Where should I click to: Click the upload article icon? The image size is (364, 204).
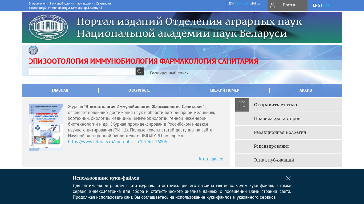pos(242,105)
